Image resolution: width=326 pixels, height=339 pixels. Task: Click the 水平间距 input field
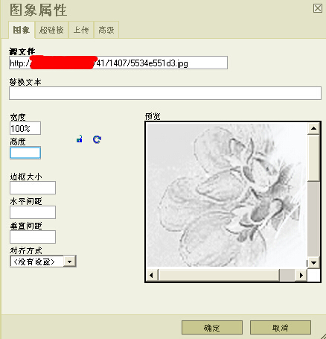[x=33, y=212]
